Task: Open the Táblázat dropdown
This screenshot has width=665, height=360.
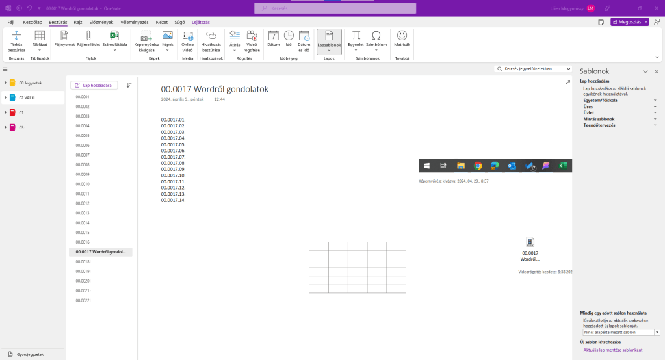Action: point(40,50)
